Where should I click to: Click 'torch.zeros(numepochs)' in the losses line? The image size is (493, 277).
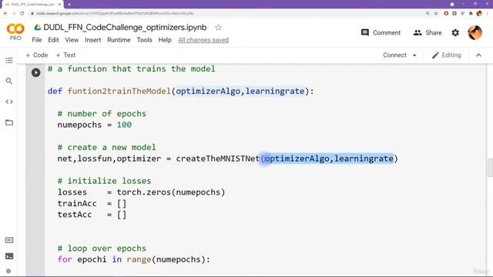coord(171,192)
